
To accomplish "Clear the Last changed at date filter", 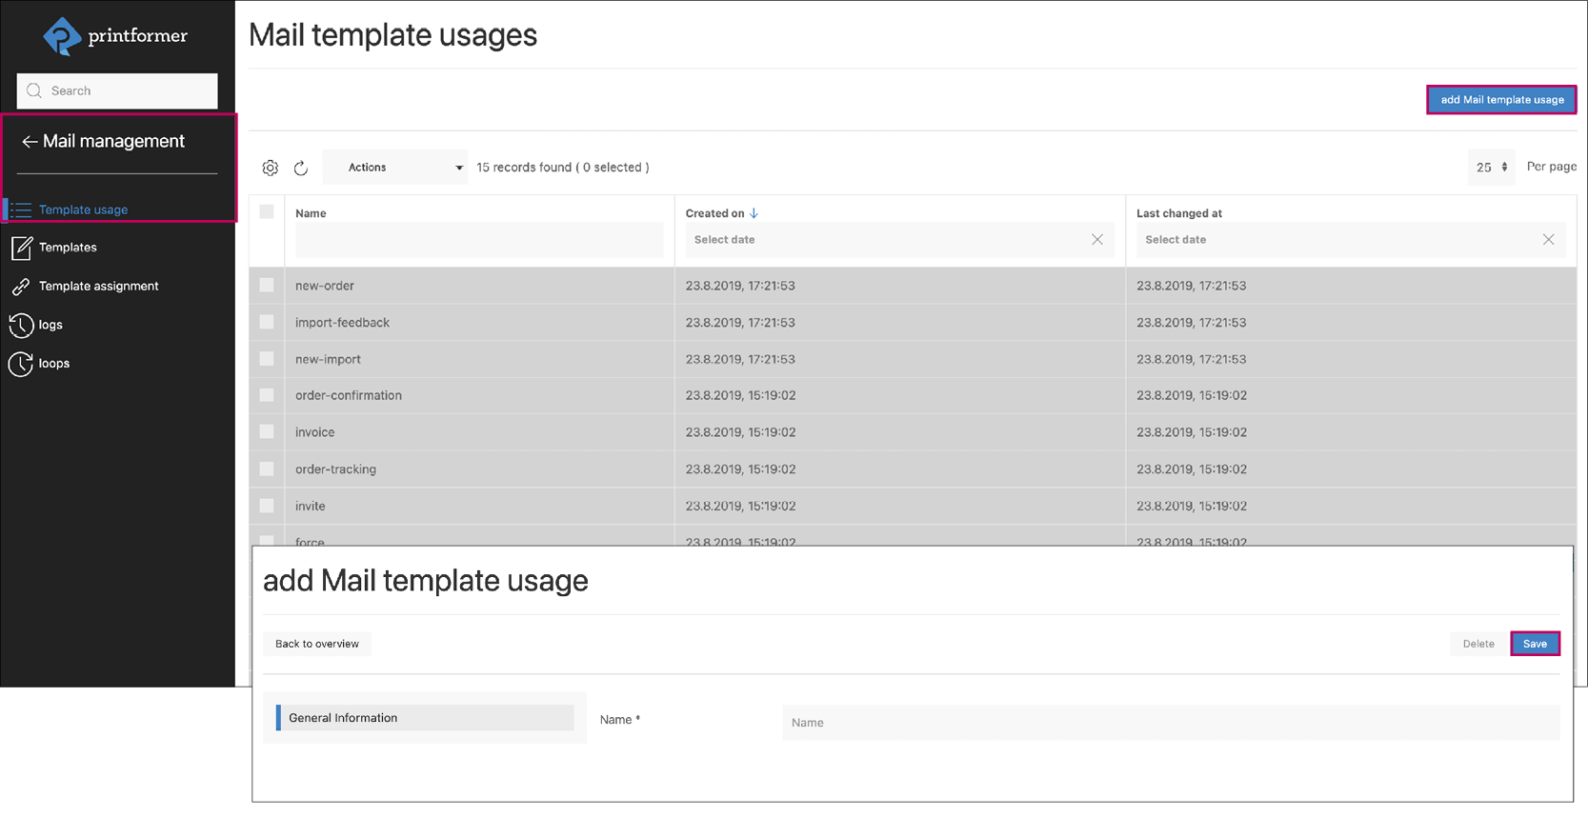I will [x=1548, y=240].
